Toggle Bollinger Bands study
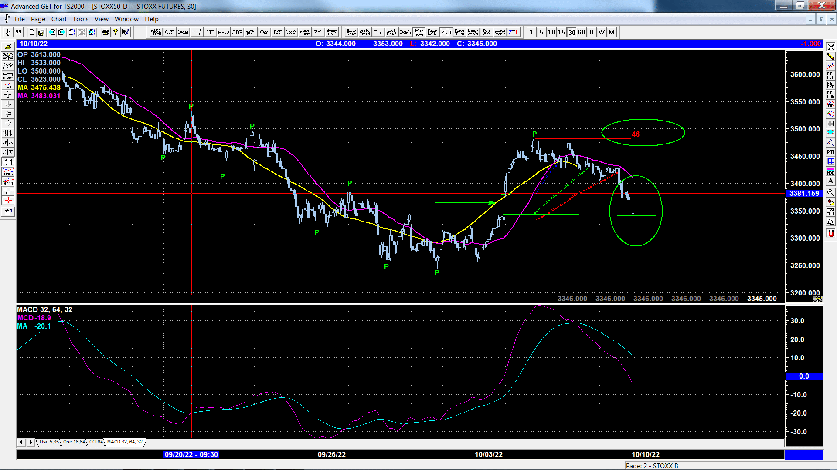 [391, 32]
